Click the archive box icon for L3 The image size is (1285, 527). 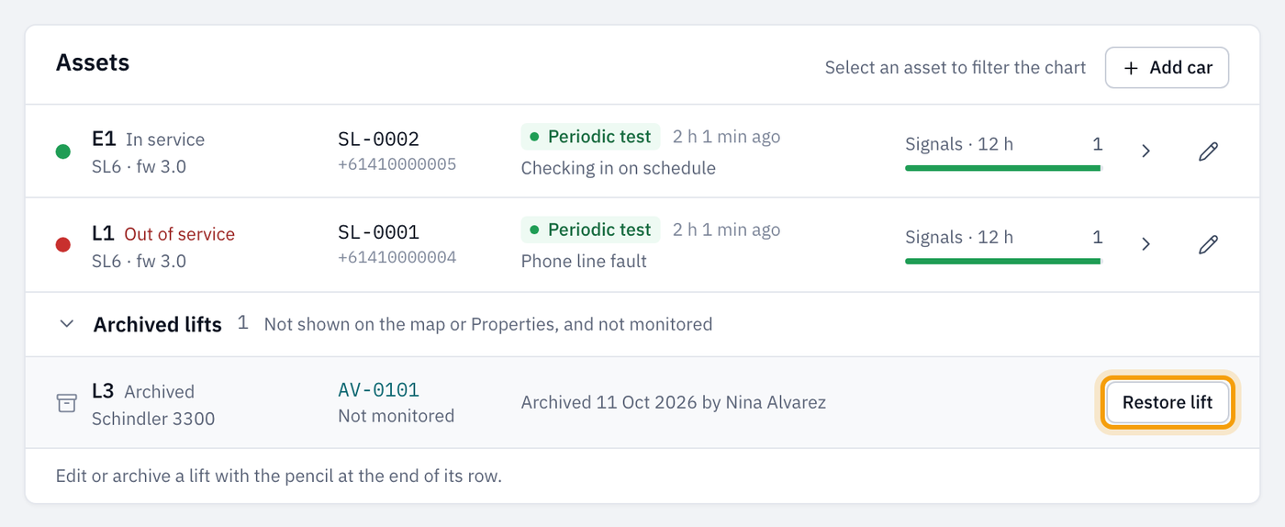[x=67, y=403]
